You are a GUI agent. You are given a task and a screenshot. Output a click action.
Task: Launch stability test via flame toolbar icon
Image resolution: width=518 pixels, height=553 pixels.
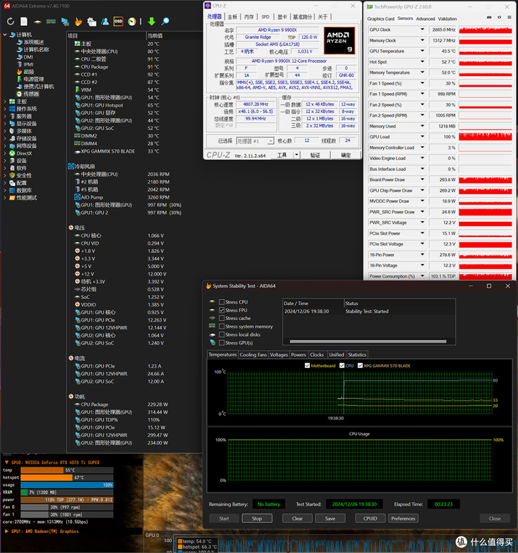78,22
